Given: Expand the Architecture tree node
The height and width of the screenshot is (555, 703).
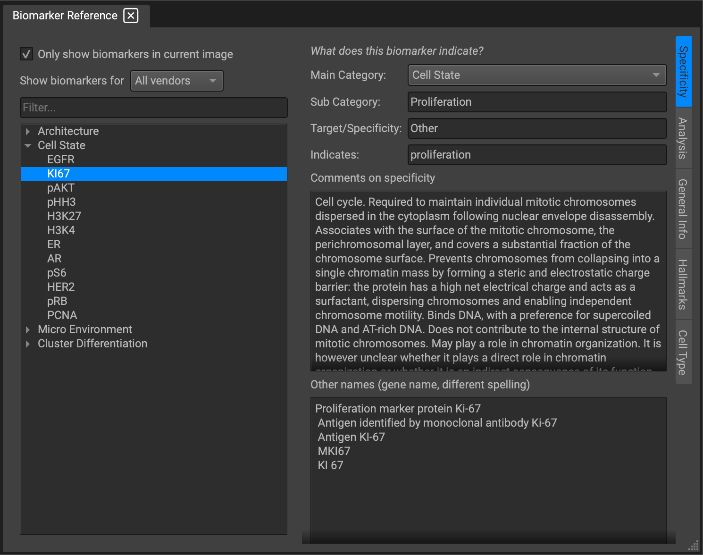Looking at the screenshot, I should tap(28, 131).
